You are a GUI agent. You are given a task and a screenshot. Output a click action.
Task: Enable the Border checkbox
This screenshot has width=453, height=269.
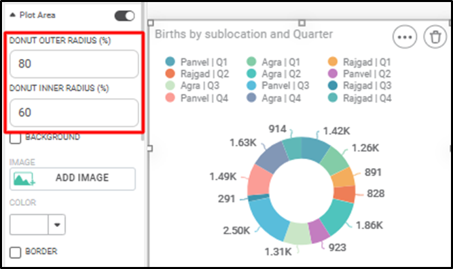(x=16, y=253)
